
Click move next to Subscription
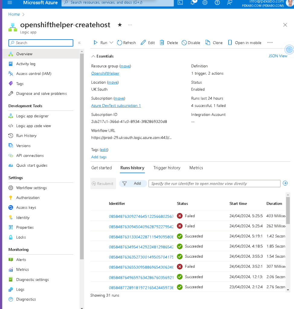coord(119,98)
